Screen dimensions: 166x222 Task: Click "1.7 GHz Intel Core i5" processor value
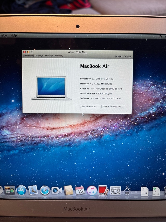(102, 79)
